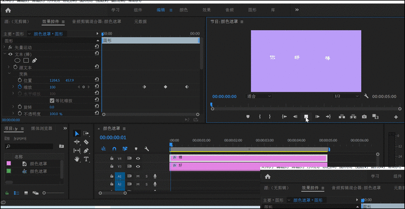This screenshot has width=405, height=209.
Task: Click New Bin folder icon beside search field
Action: [x=62, y=146]
